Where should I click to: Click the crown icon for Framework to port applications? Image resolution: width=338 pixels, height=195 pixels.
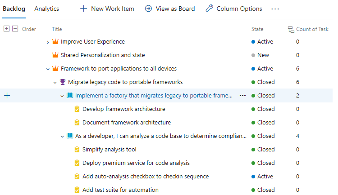click(x=55, y=68)
